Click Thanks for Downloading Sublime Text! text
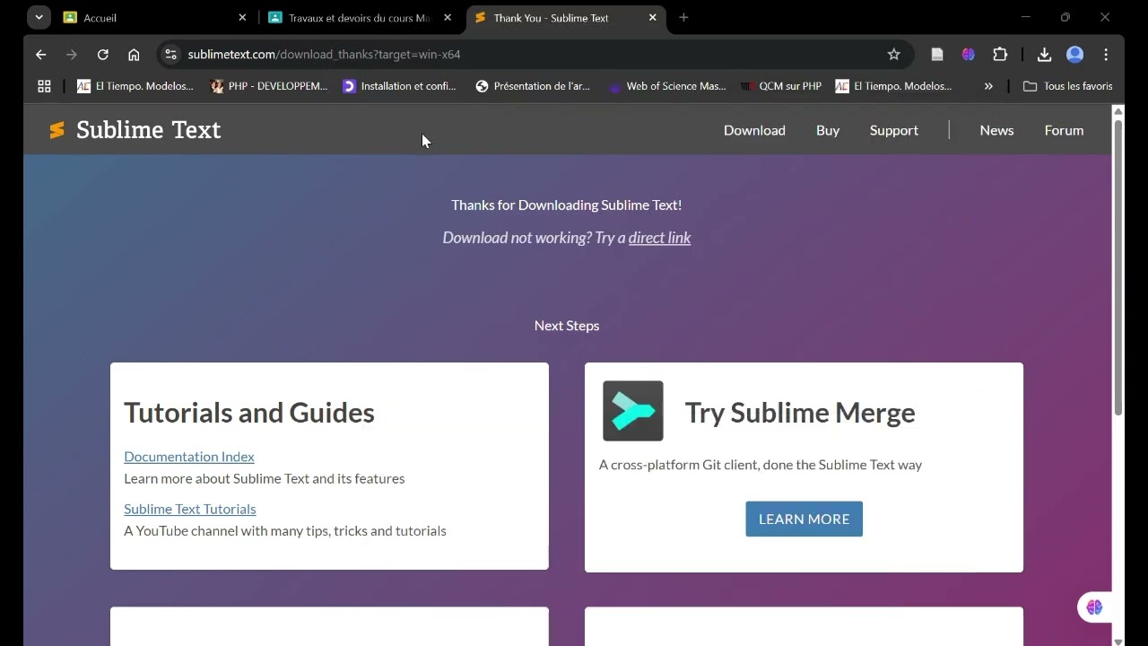1148x646 pixels. [x=567, y=205]
